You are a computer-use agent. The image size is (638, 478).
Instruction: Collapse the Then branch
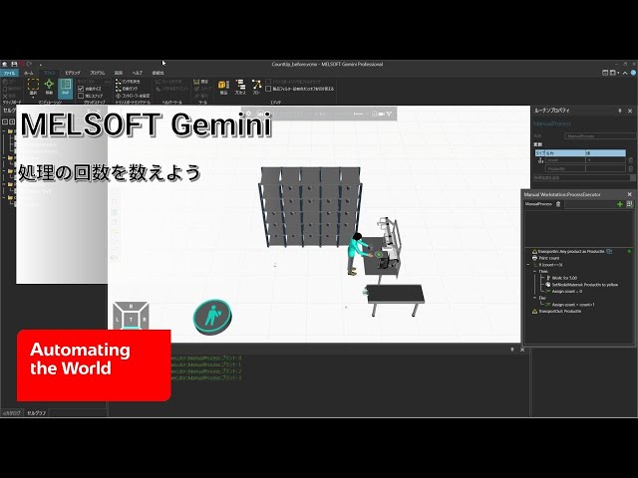534,272
